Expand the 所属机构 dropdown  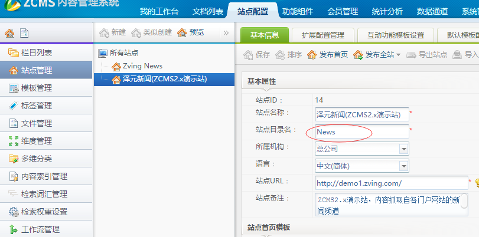[403, 149]
